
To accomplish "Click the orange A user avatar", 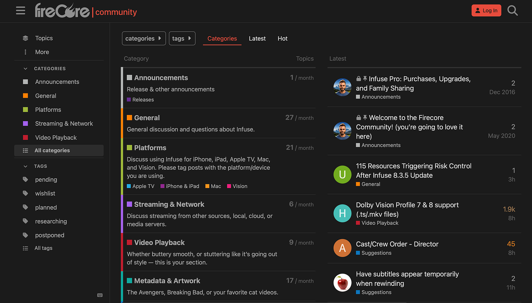I will point(342,248).
